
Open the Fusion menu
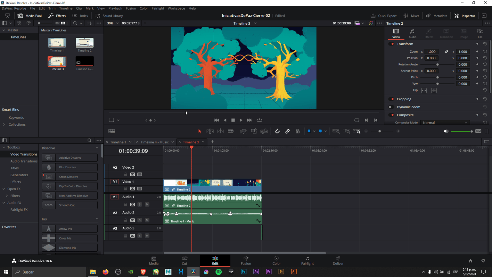[x=131, y=8]
